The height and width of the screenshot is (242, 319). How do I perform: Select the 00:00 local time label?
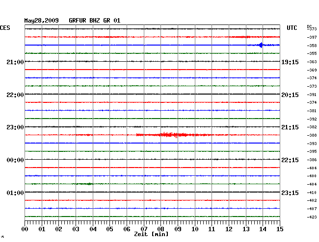point(15,160)
